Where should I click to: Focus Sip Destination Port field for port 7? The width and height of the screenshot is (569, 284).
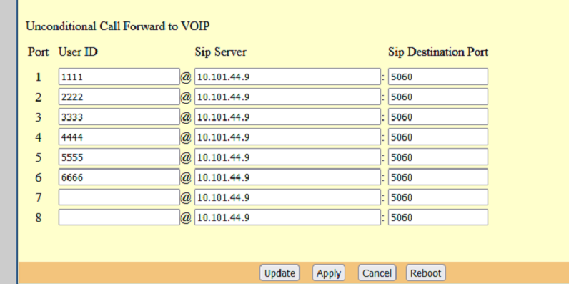(438, 197)
